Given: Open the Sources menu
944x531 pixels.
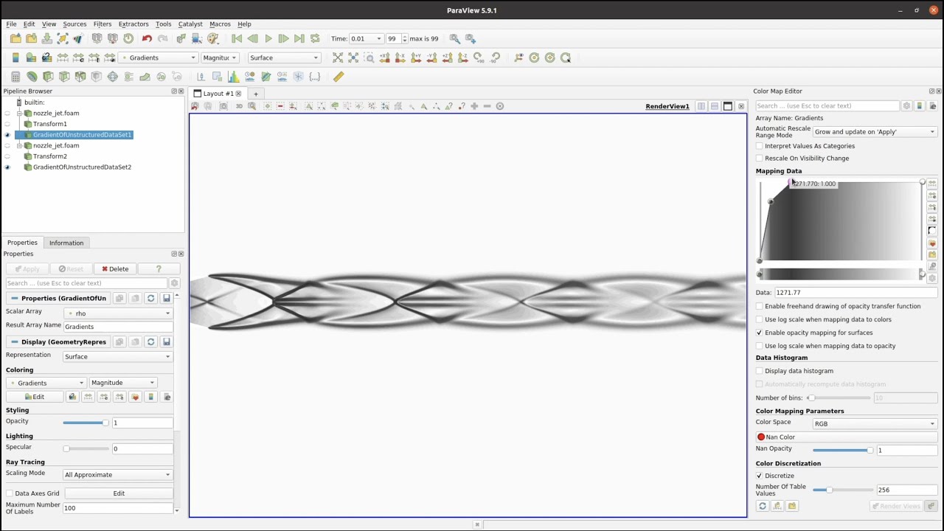Looking at the screenshot, I should (x=74, y=24).
